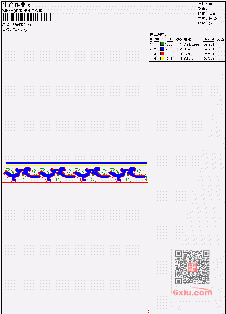Click 'Default' brand in the Dark Green row

(x=209, y=44)
